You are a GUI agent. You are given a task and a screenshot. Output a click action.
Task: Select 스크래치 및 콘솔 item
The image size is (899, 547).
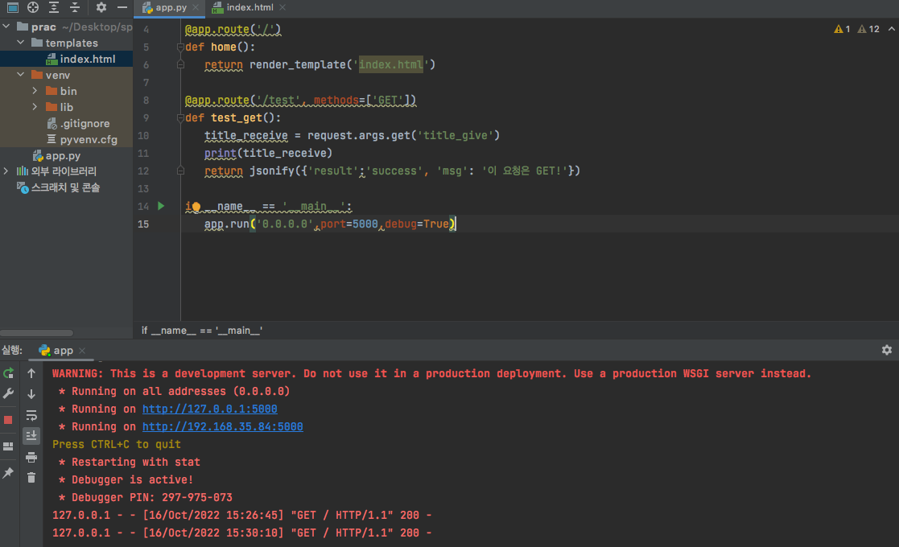(67, 187)
